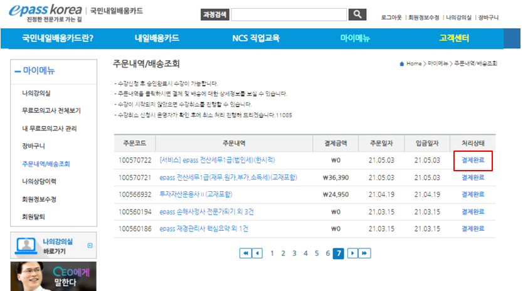523x291 pixels.
Task: Open the 마이메뉴 top menu
Action: [x=355, y=38]
